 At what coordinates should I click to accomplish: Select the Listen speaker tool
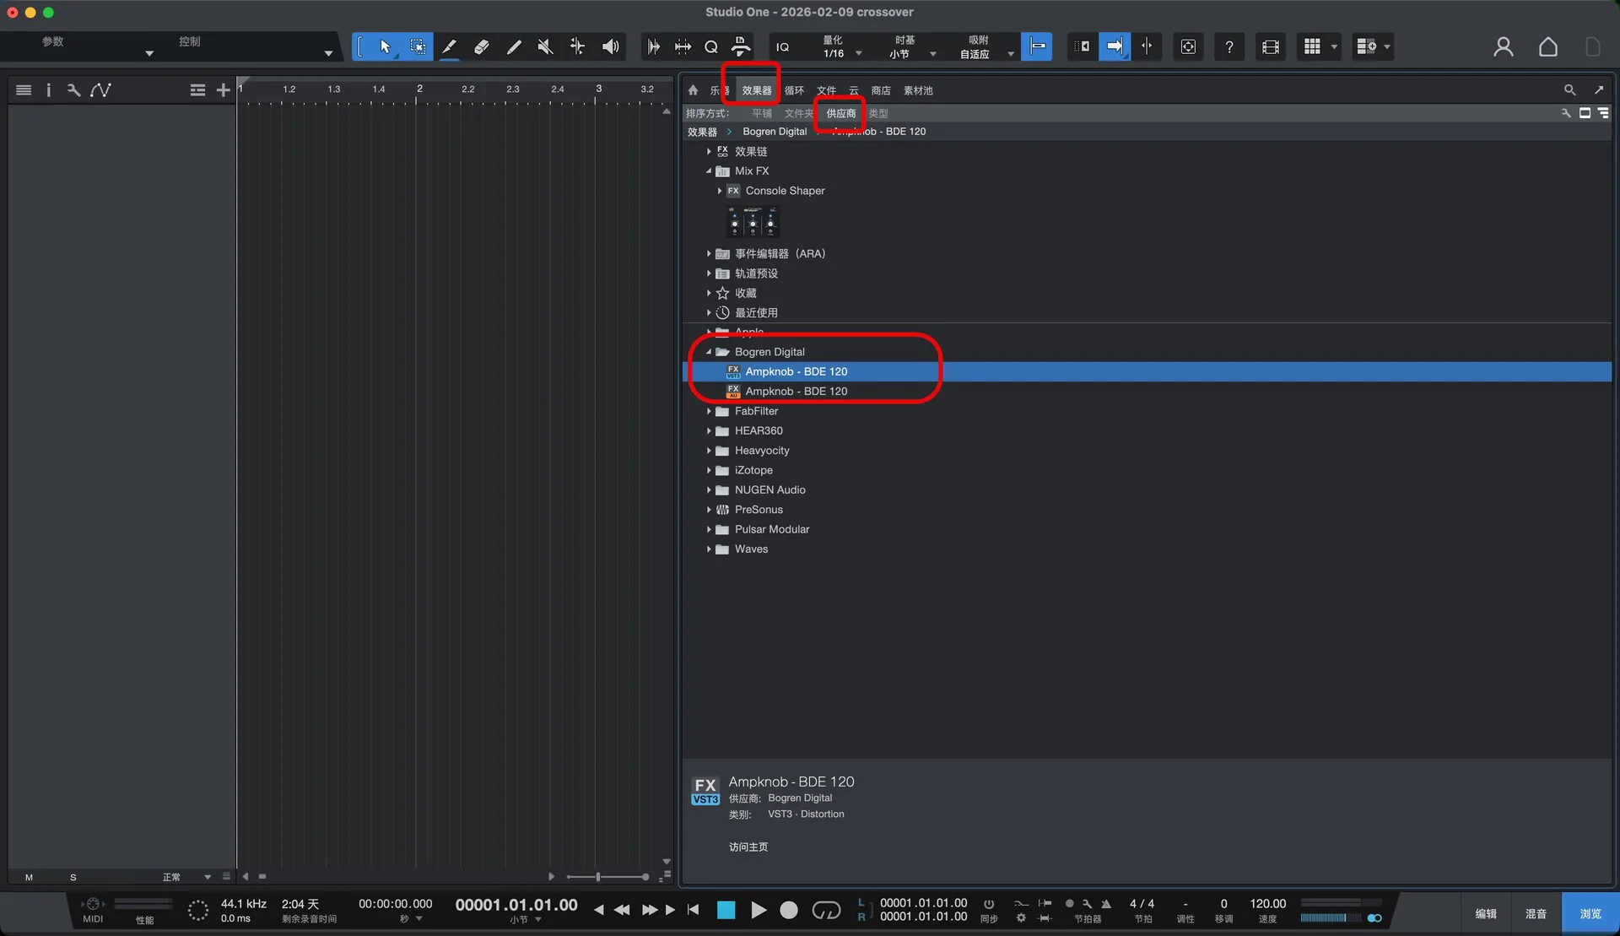click(x=610, y=46)
